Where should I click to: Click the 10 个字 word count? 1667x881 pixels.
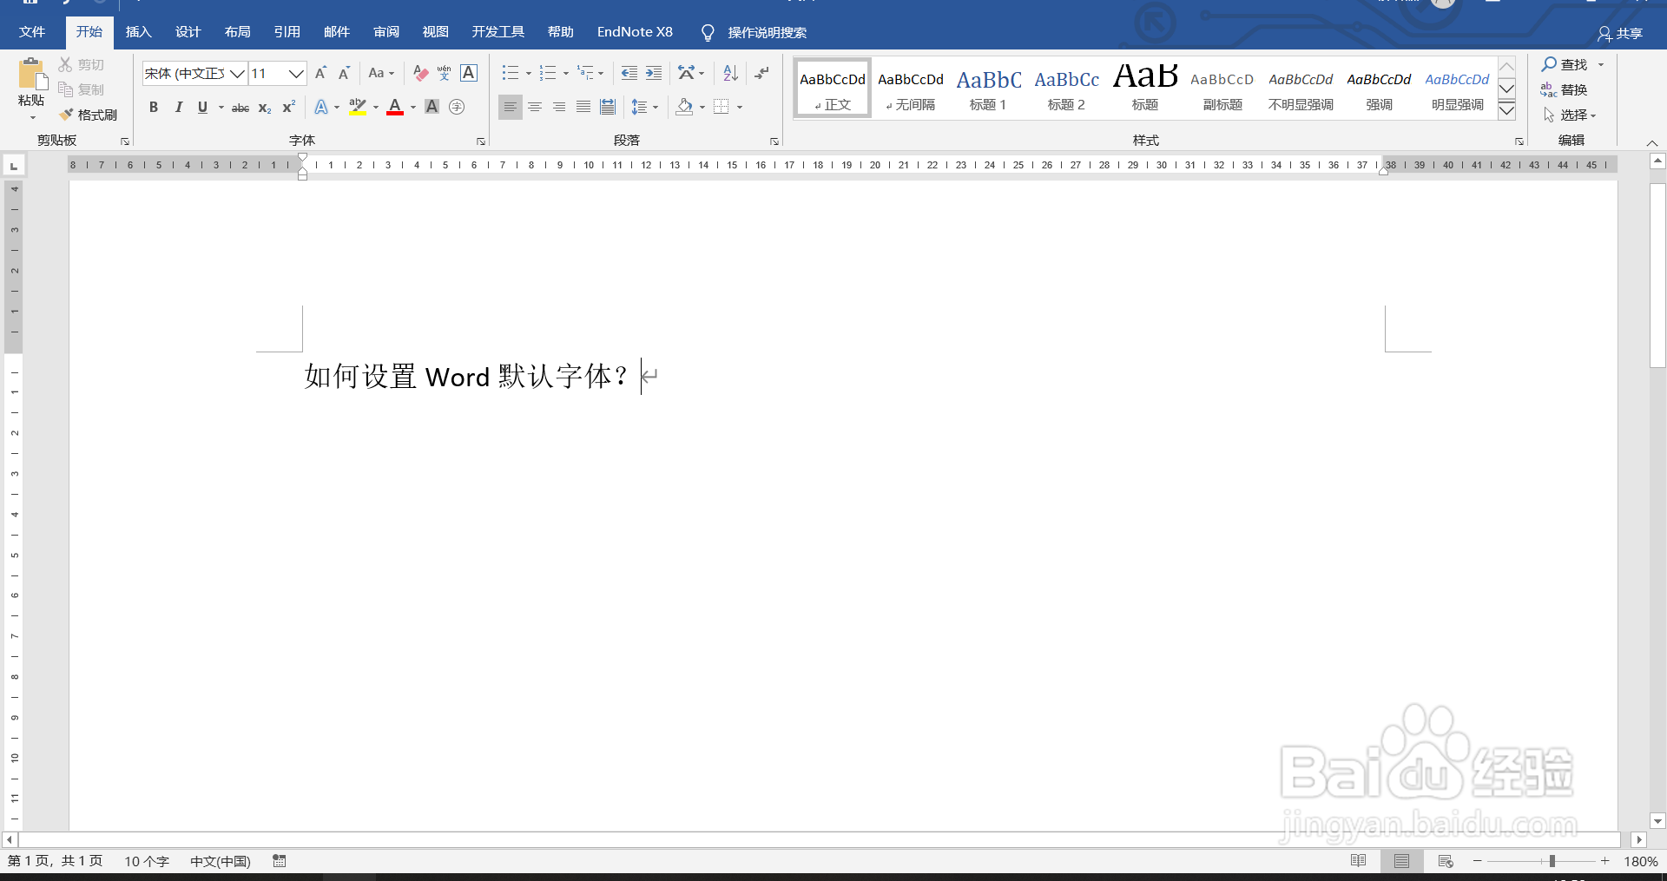pos(147,861)
